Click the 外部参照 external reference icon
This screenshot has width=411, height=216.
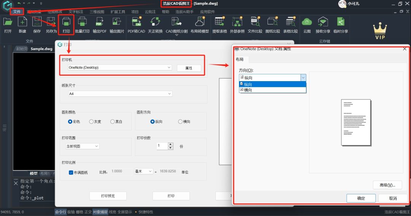point(237,22)
